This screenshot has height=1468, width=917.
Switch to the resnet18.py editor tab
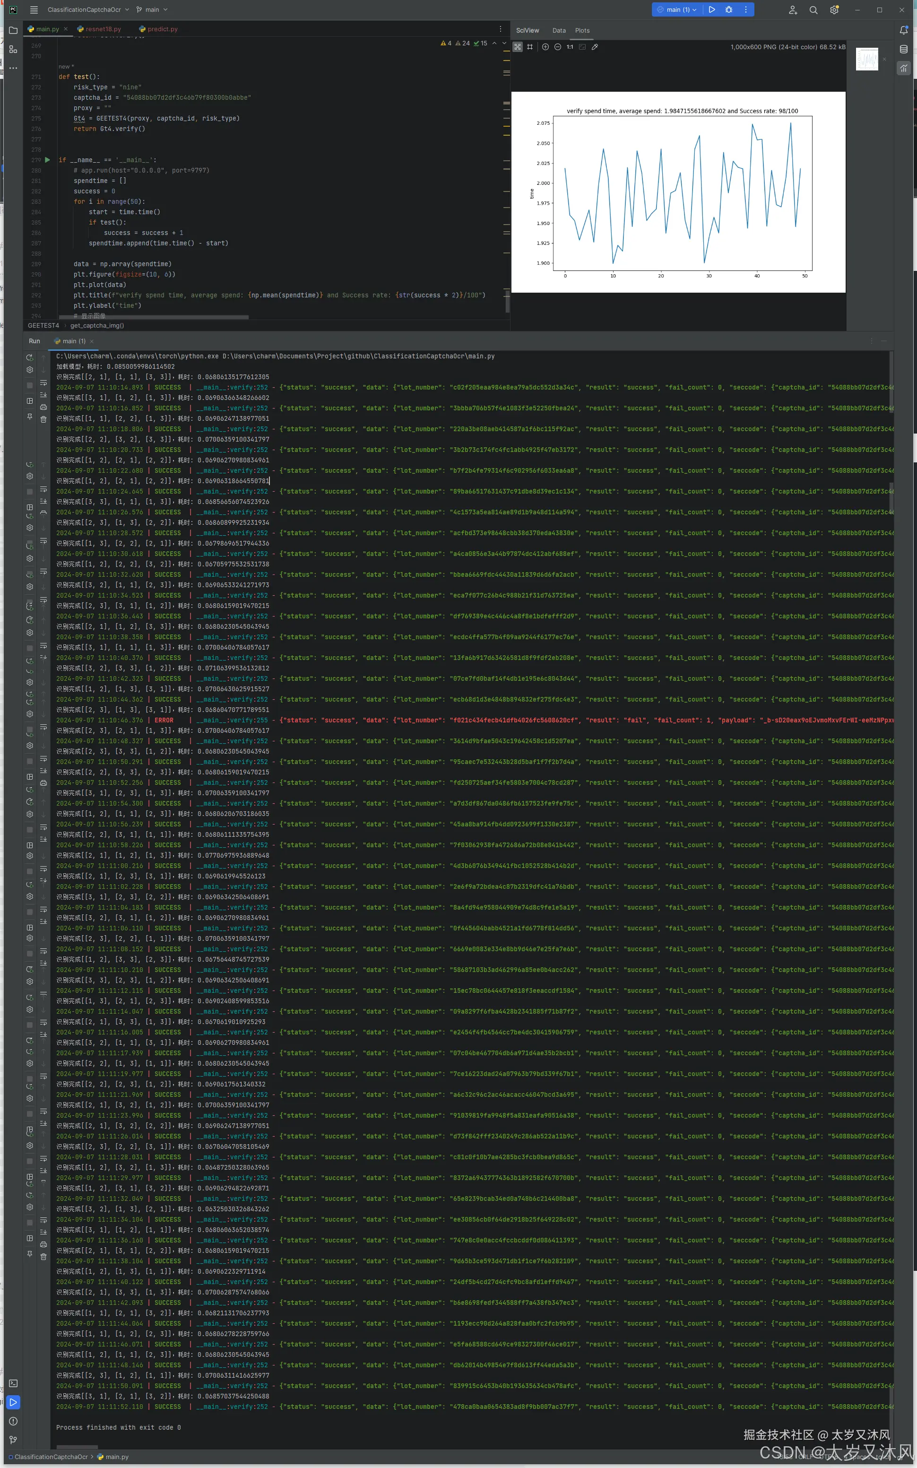pos(103,29)
